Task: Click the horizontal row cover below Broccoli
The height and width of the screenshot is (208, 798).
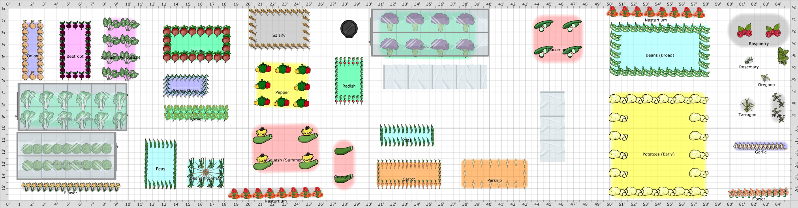Action: 435,77
